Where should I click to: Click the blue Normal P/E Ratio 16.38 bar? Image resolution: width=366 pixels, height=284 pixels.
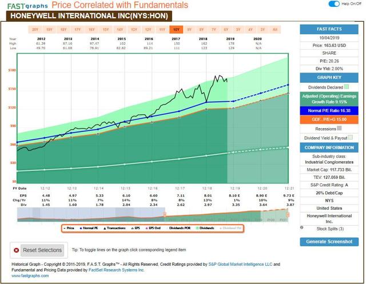[x=329, y=110]
